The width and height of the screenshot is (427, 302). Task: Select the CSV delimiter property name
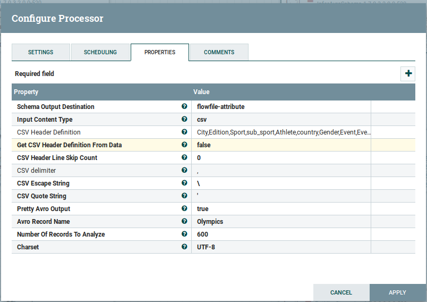pyautogui.click(x=37, y=170)
